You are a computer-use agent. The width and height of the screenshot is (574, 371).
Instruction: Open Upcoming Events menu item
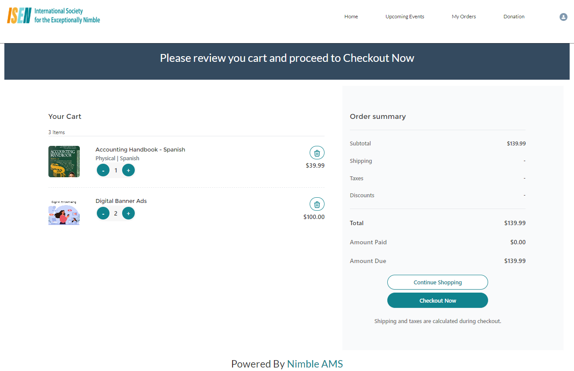pyautogui.click(x=405, y=17)
